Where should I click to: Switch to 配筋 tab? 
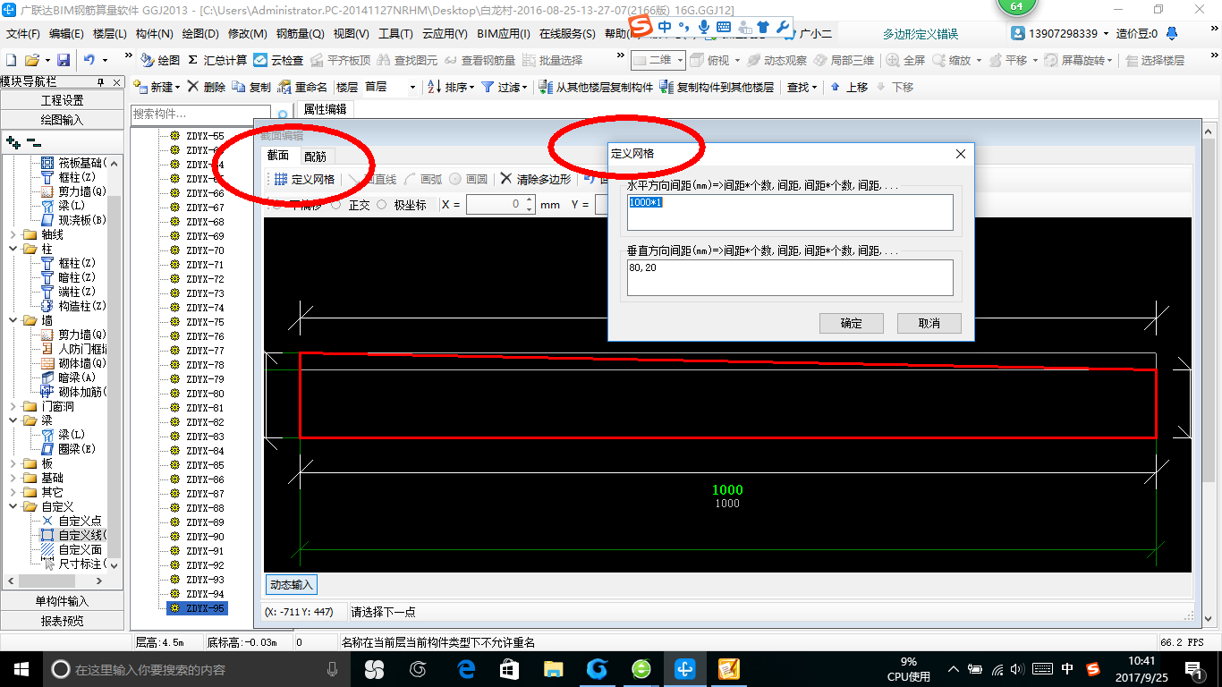click(315, 156)
